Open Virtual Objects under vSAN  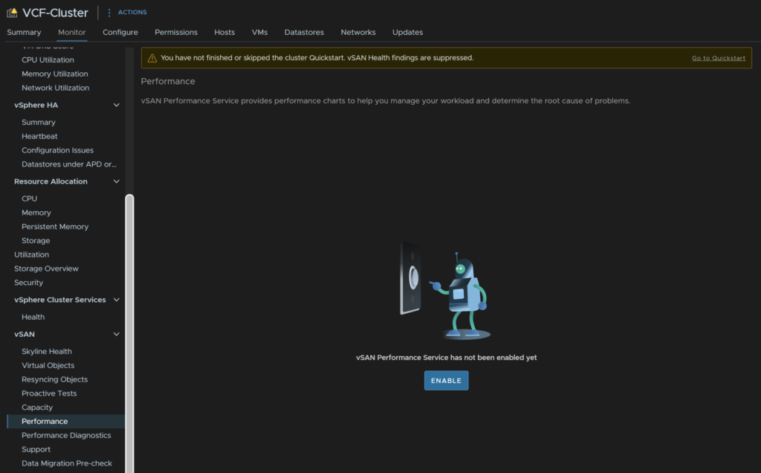click(x=48, y=365)
